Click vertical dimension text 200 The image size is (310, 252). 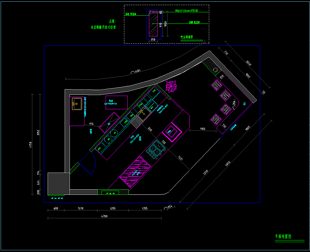point(38,192)
